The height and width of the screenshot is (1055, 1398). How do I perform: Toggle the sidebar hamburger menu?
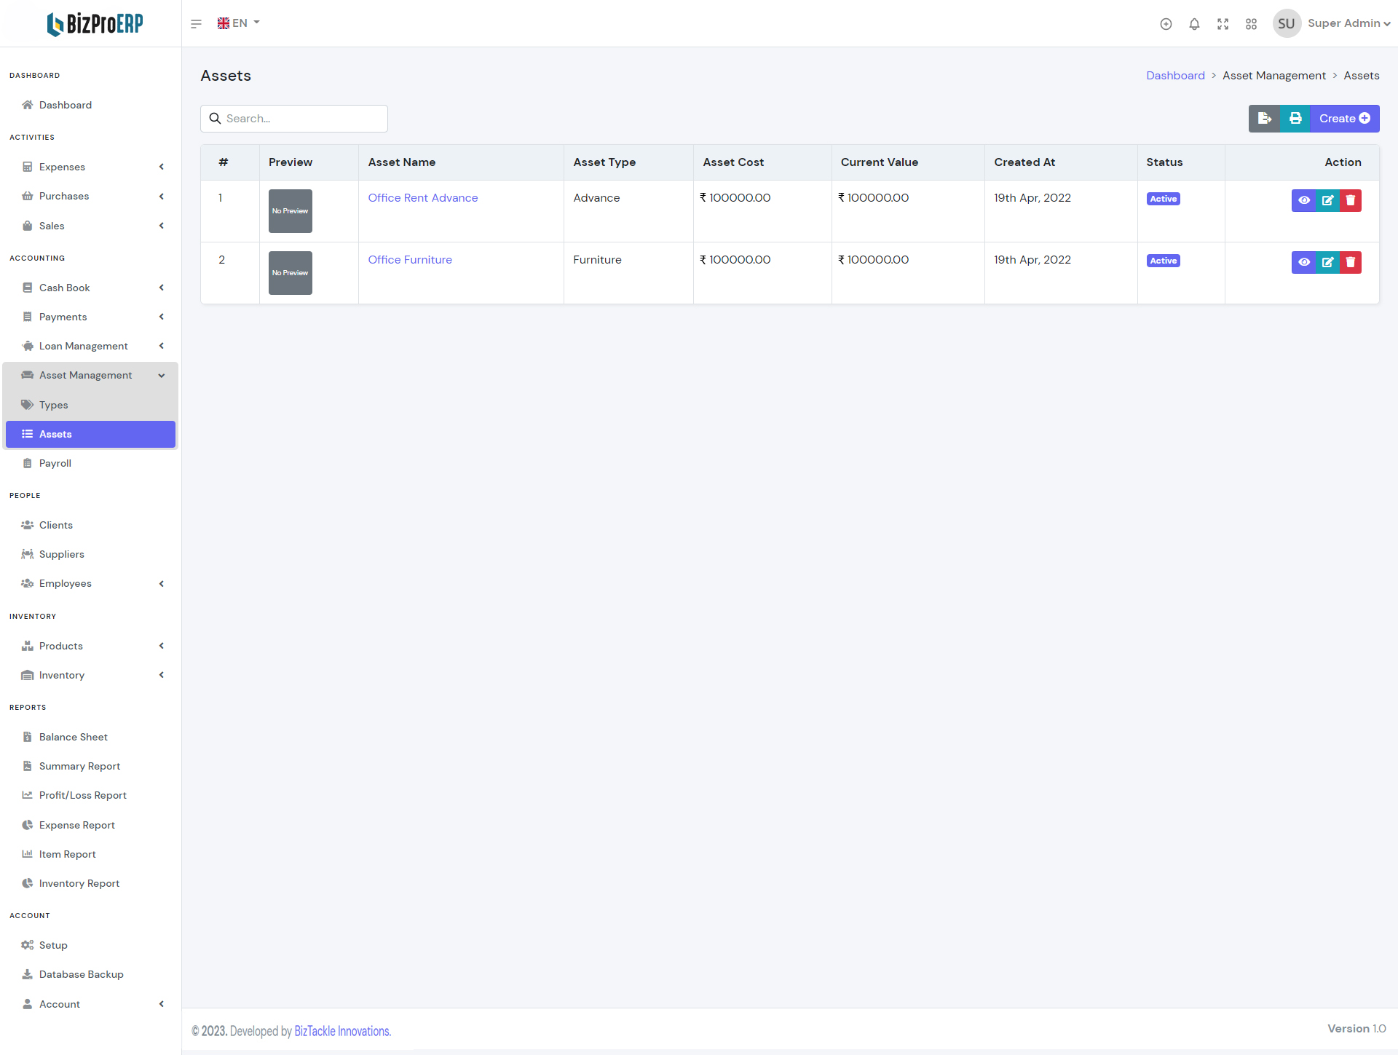coord(196,24)
